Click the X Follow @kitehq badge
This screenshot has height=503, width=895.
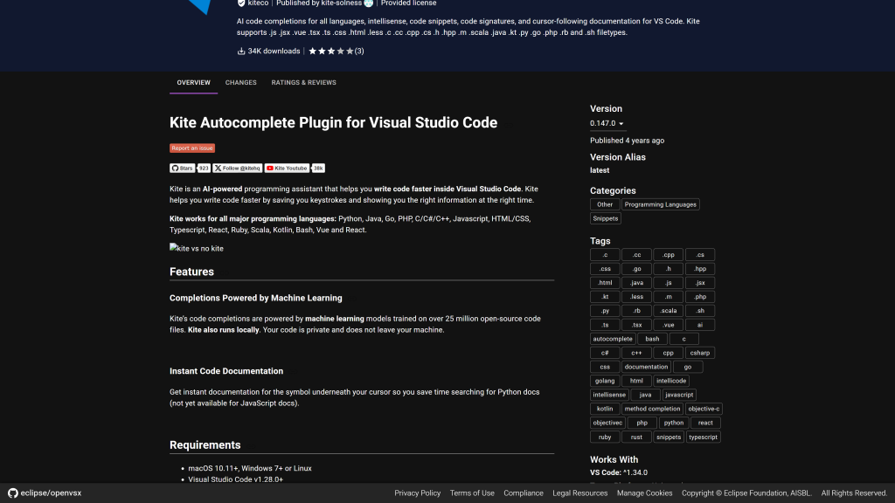click(238, 169)
